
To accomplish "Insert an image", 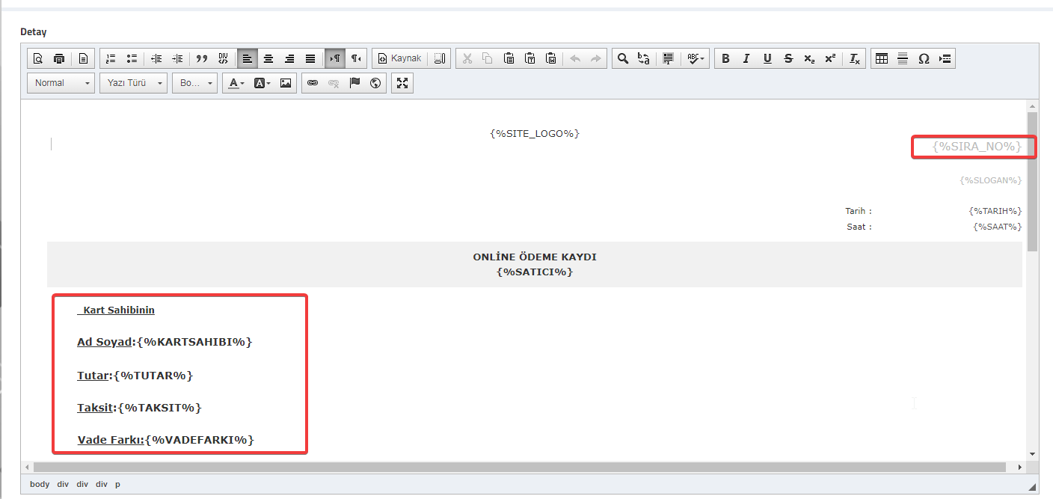I will pyautogui.click(x=286, y=83).
